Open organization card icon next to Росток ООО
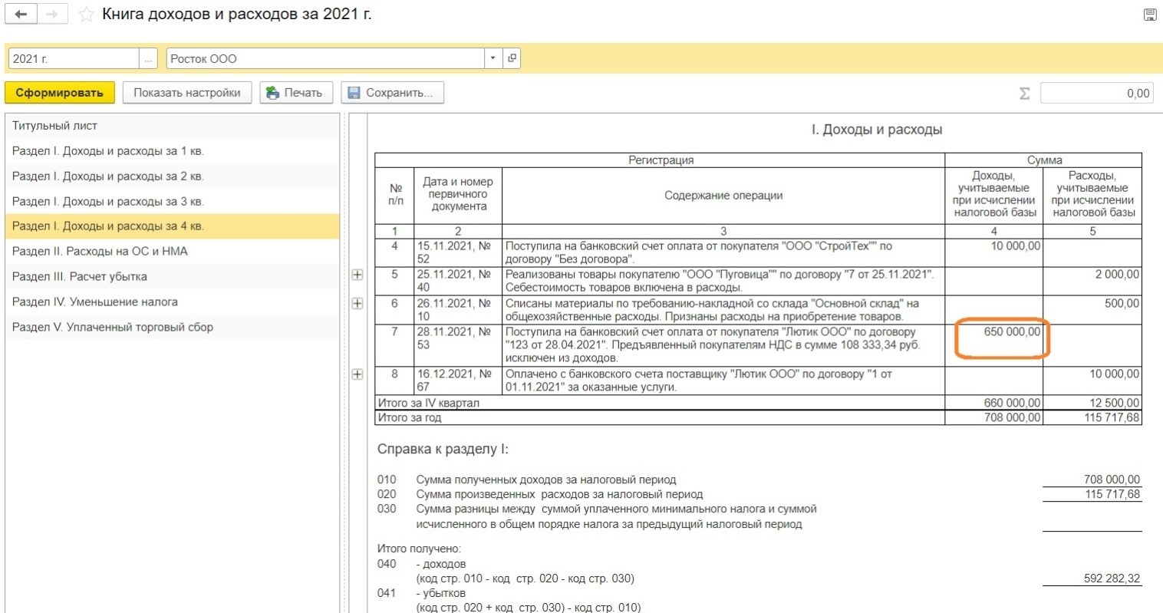The image size is (1163, 613). [512, 58]
